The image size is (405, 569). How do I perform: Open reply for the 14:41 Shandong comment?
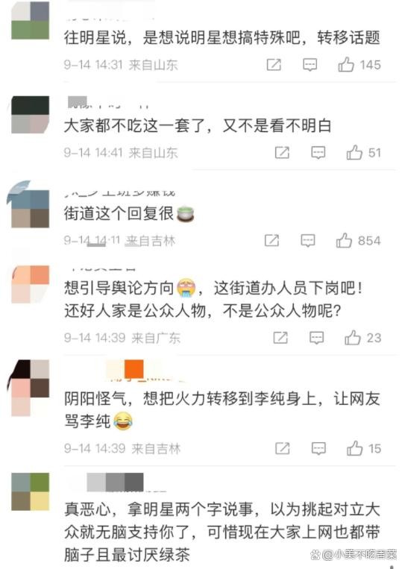318,153
